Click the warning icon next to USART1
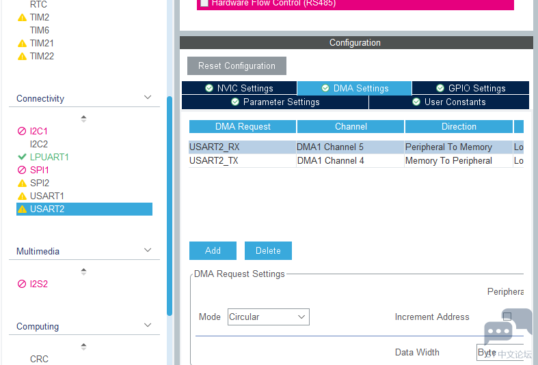538x365 pixels. 22,196
